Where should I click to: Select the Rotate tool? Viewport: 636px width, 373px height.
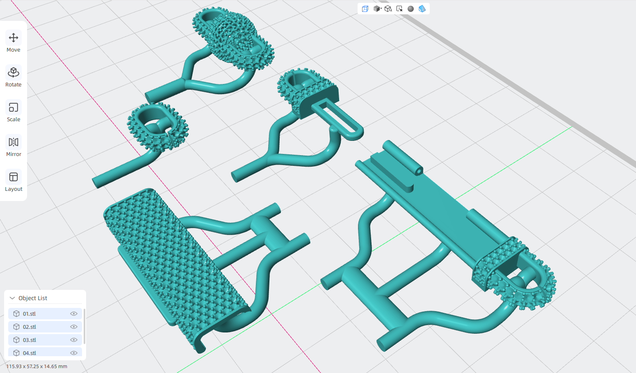(14, 77)
